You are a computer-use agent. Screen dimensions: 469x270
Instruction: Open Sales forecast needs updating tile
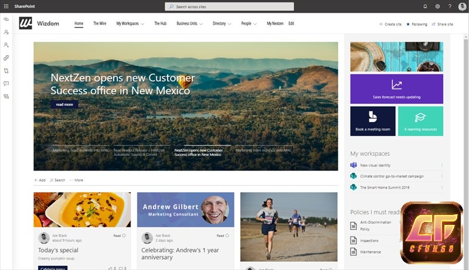[397, 89]
